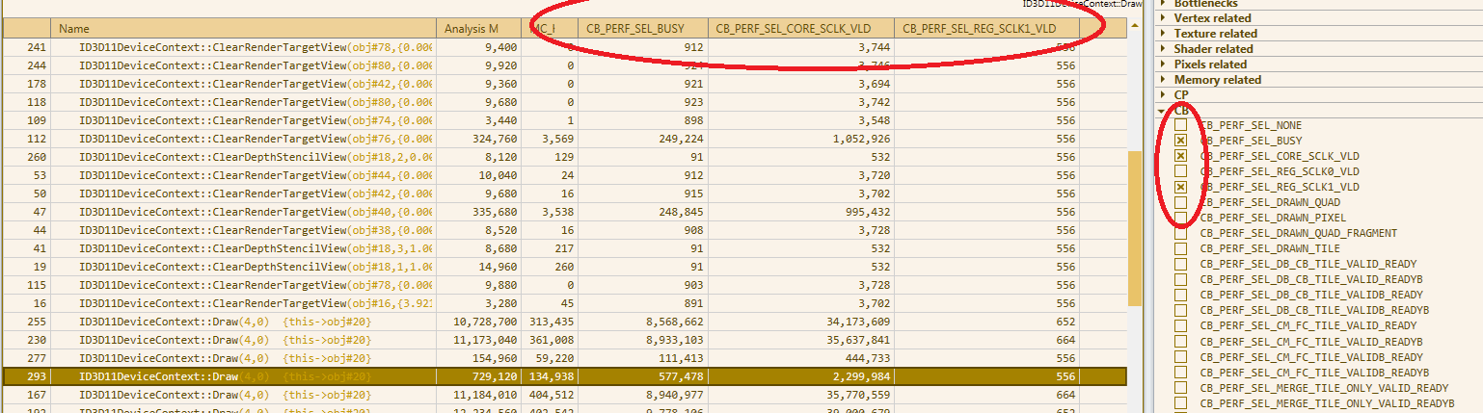Sort by CB_PERF_SEL_REG_SCLK1_VLD column header
The image size is (1483, 413).
click(988, 29)
